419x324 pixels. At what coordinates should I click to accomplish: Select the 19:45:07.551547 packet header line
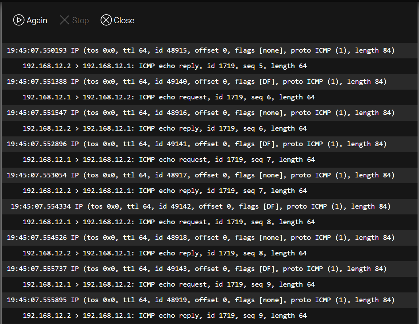tap(210, 113)
